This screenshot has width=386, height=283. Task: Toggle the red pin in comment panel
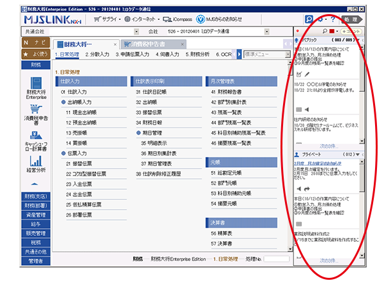click(297, 31)
